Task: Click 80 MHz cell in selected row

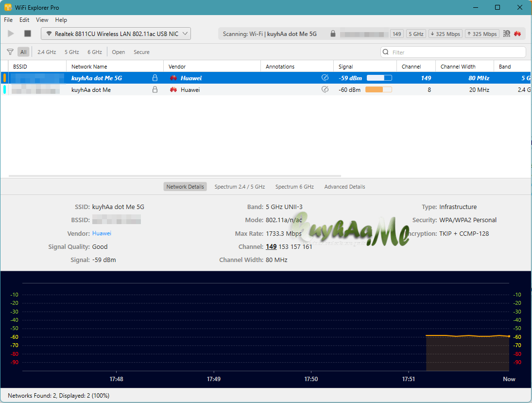Action: pyautogui.click(x=479, y=78)
